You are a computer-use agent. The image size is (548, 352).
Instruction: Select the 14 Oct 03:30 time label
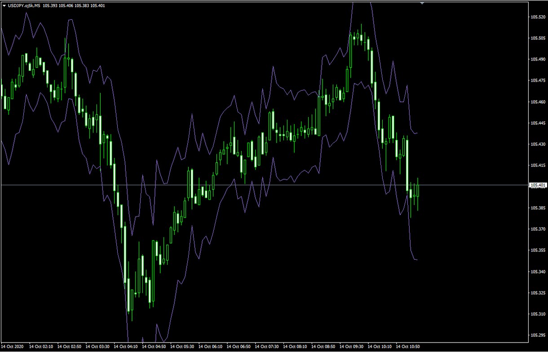(97, 347)
